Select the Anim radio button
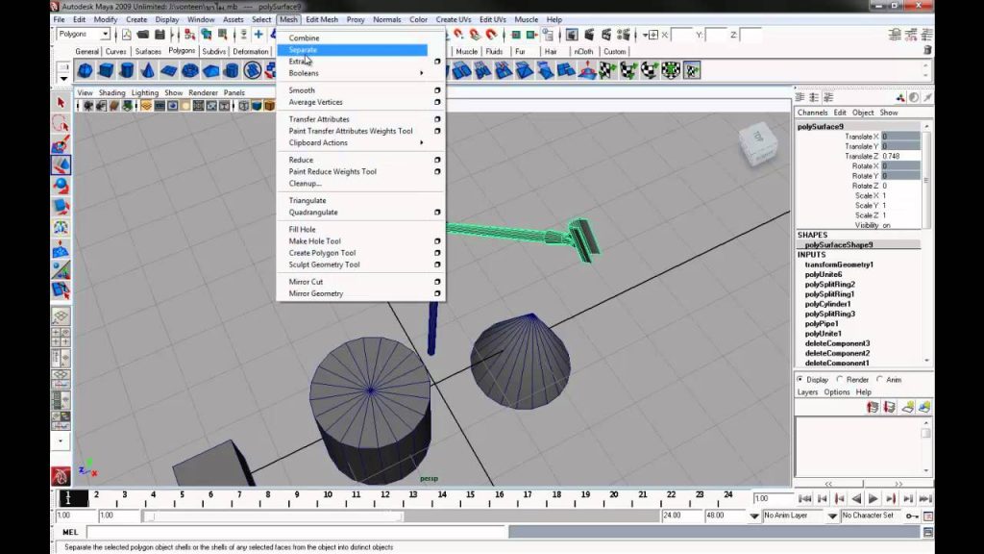The width and height of the screenshot is (984, 554). tap(880, 379)
